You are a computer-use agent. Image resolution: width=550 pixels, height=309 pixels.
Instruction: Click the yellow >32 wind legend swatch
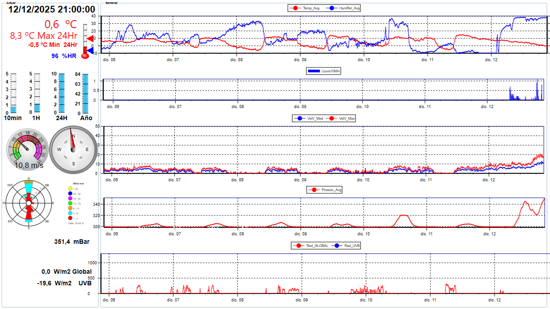pyautogui.click(x=70, y=188)
